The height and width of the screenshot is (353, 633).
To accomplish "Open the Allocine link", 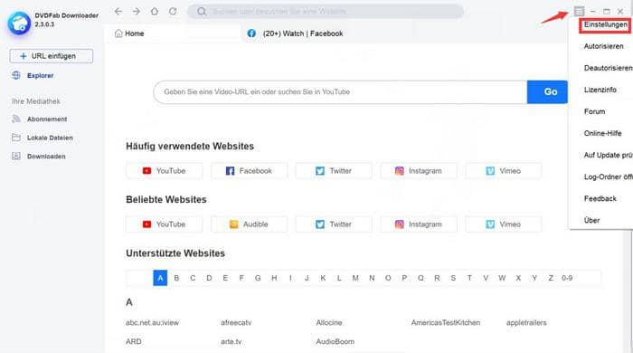I will tap(329, 322).
